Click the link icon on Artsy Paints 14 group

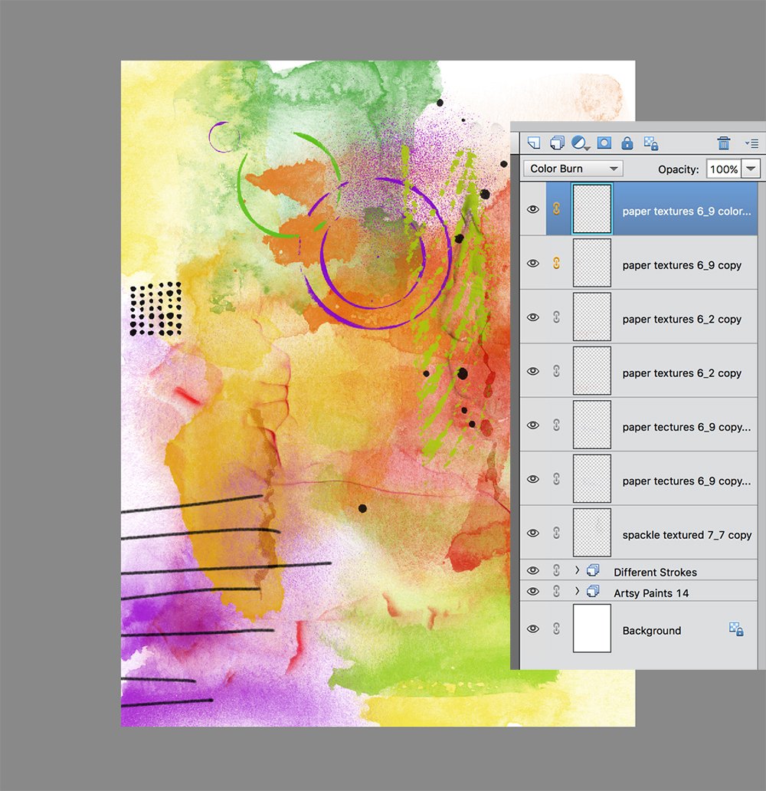pos(556,591)
